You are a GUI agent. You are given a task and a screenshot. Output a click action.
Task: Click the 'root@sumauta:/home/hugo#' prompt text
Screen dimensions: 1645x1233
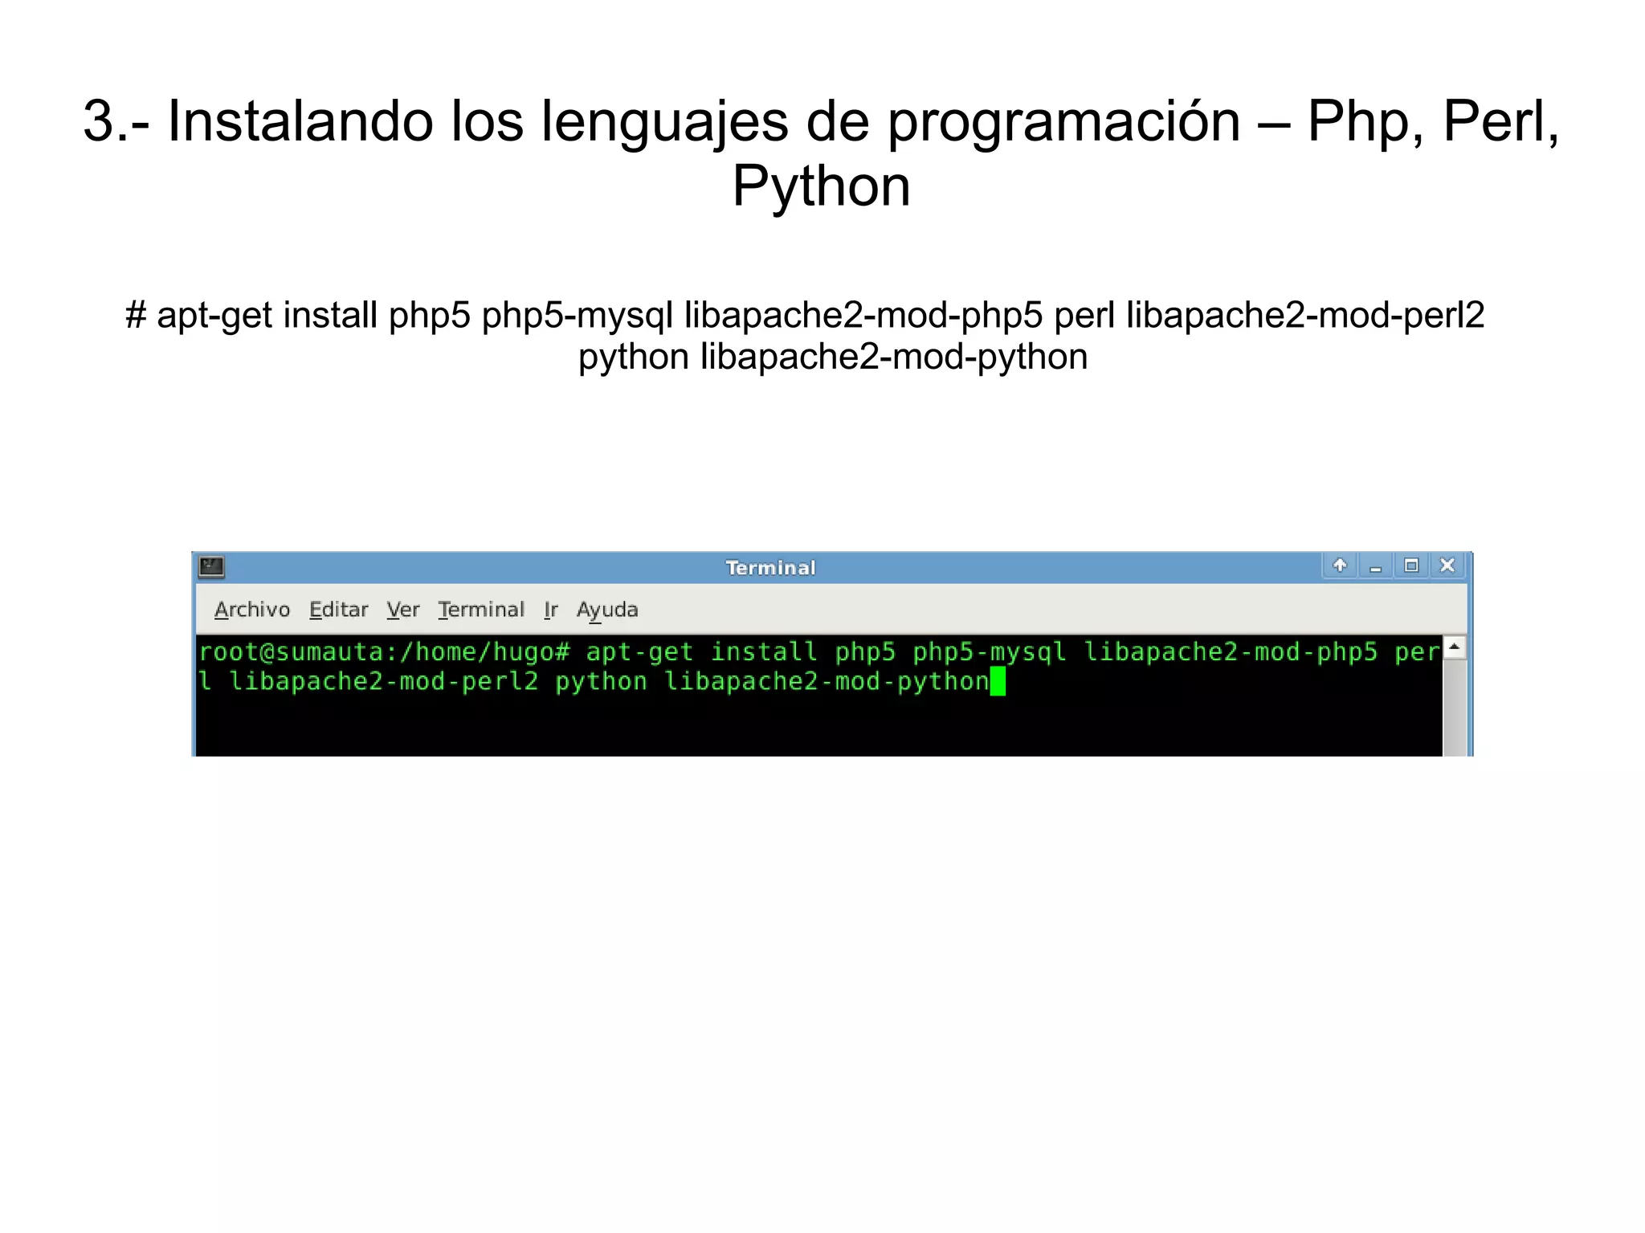pyautogui.click(x=385, y=651)
